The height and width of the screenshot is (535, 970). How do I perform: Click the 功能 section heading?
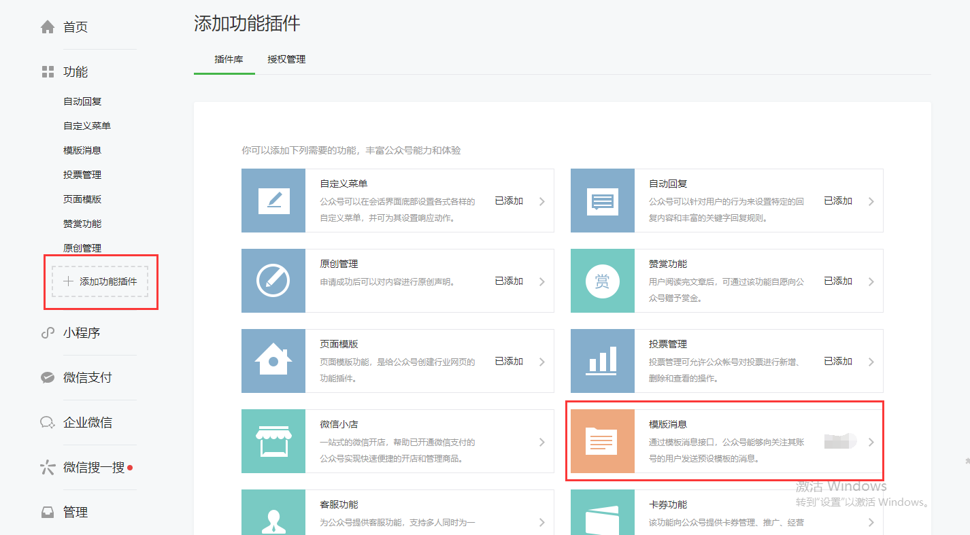tap(76, 72)
